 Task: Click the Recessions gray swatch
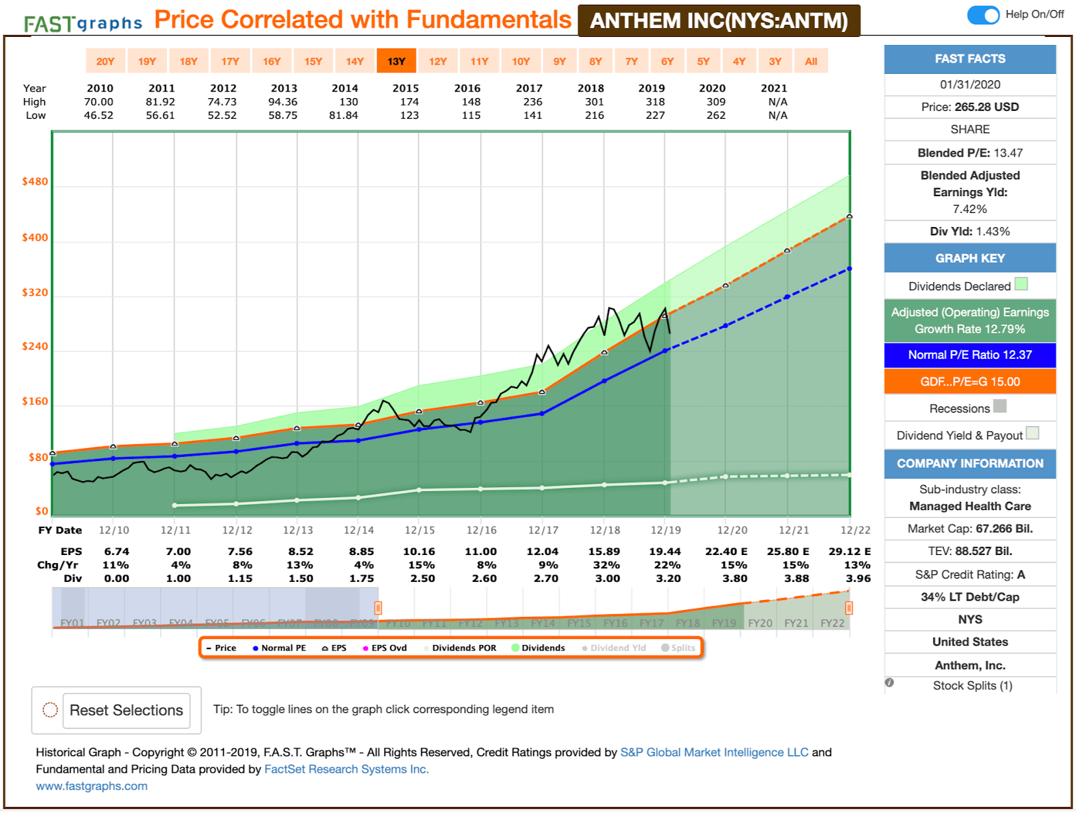[1000, 406]
